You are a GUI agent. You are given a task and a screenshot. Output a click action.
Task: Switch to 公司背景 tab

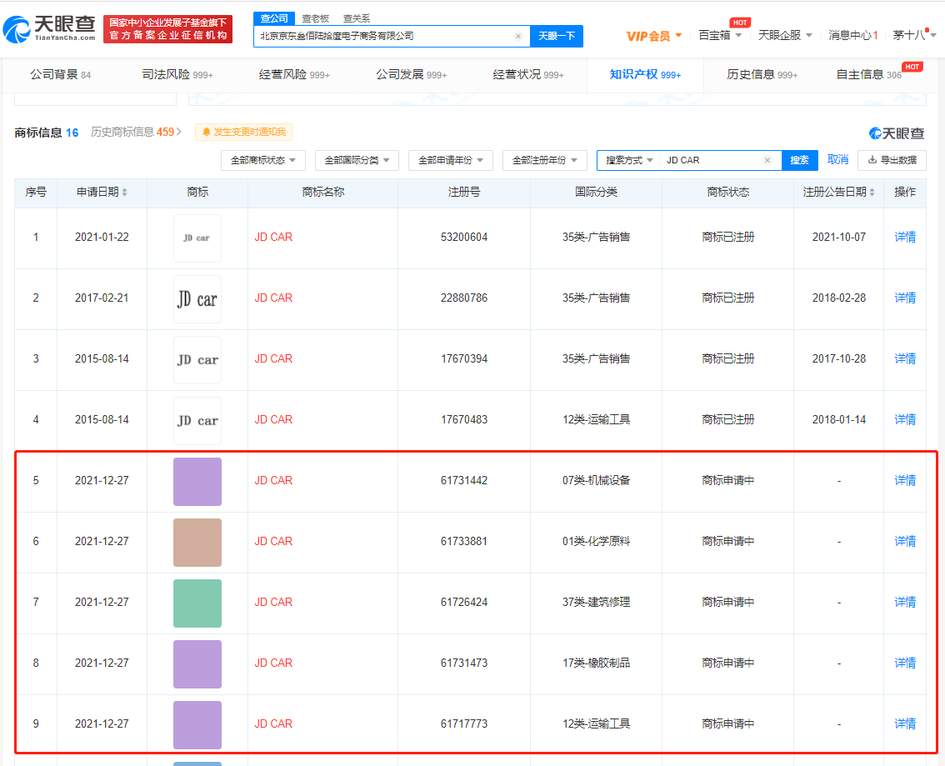click(x=60, y=75)
